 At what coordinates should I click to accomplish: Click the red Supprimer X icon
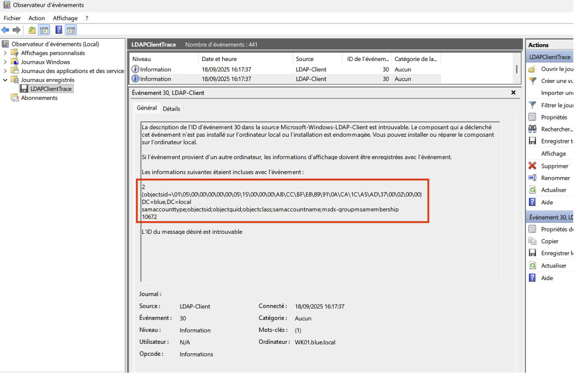532,166
